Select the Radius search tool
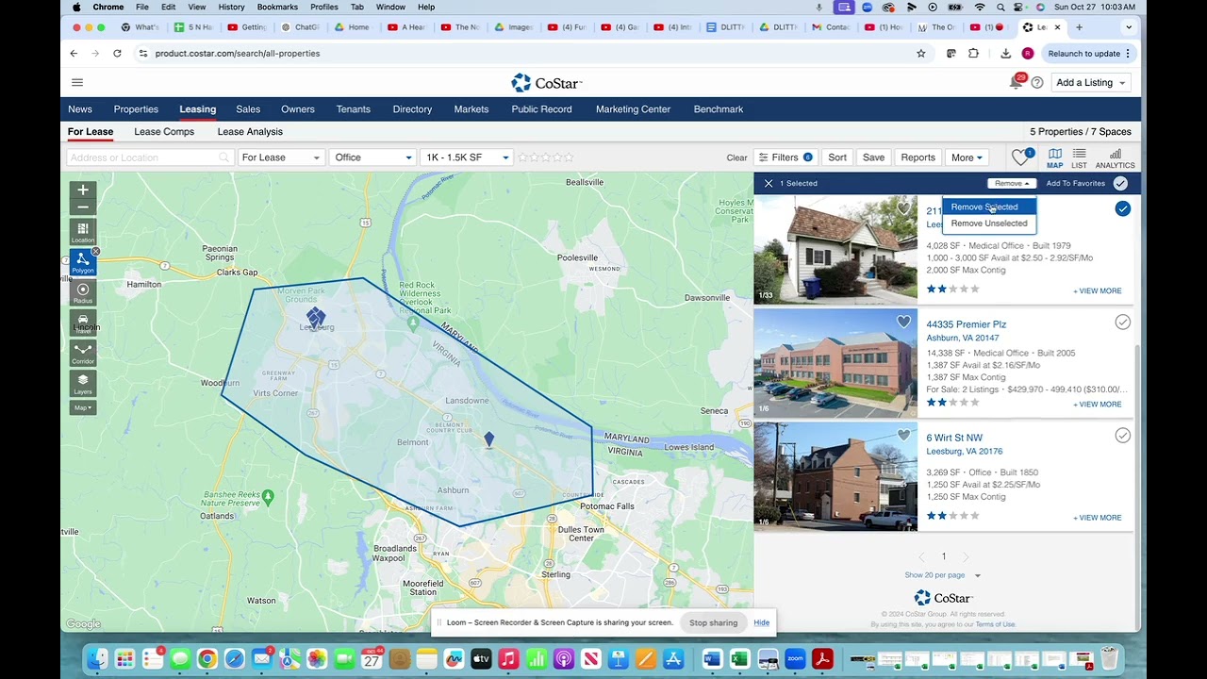 [83, 293]
